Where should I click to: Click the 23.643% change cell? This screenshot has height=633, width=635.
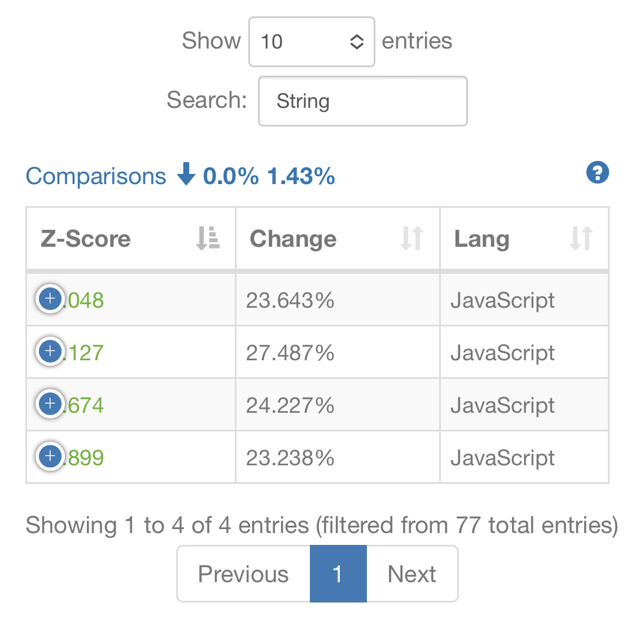tap(338, 300)
